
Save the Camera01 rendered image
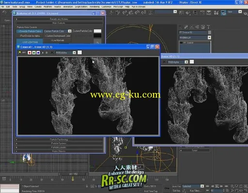20,52
